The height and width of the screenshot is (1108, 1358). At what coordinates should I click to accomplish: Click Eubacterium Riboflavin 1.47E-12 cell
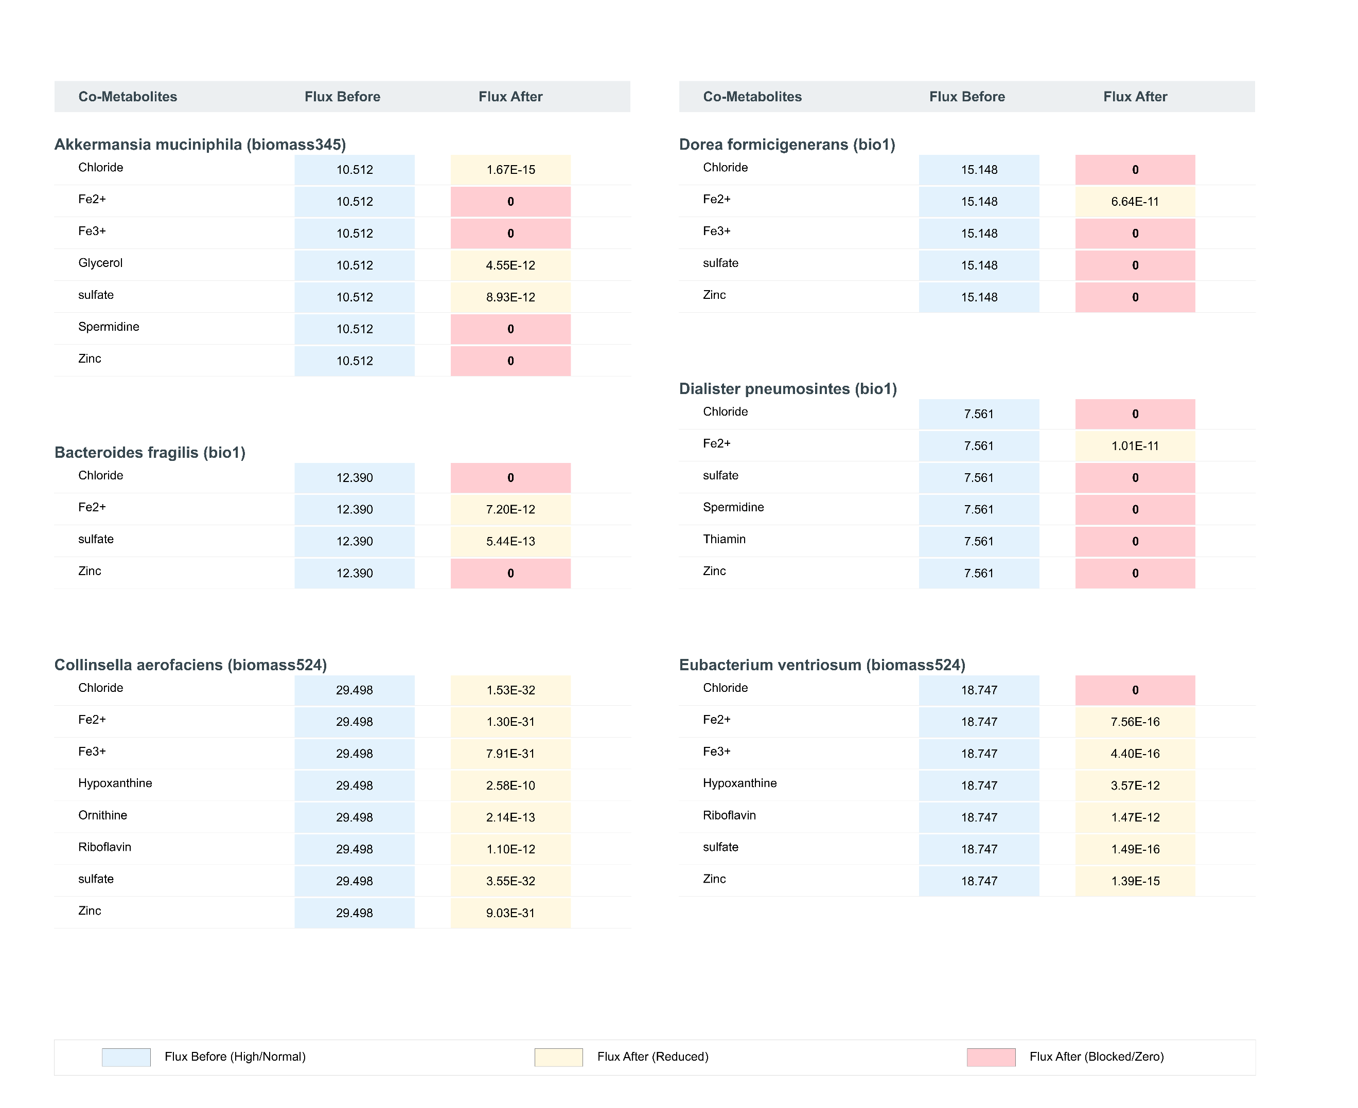1135,817
